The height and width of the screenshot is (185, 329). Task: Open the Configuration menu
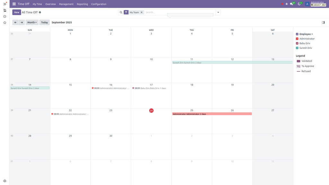click(x=99, y=4)
